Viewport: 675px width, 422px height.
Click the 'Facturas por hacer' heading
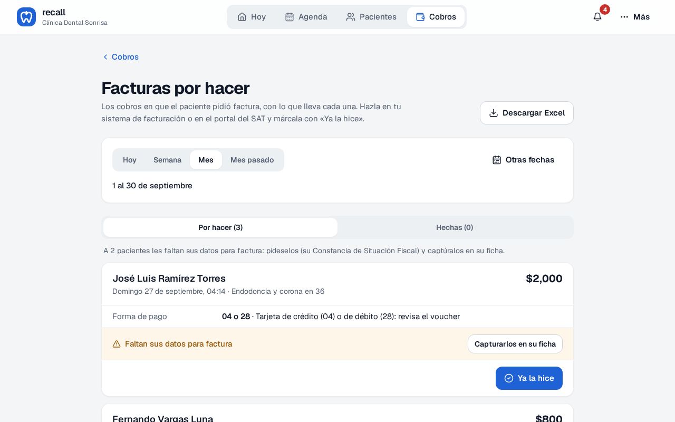tap(175, 88)
